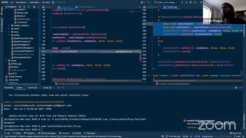246x138 pixels.
Task: Click ClangFormat in status bar
Action: pyautogui.click(x=207, y=136)
